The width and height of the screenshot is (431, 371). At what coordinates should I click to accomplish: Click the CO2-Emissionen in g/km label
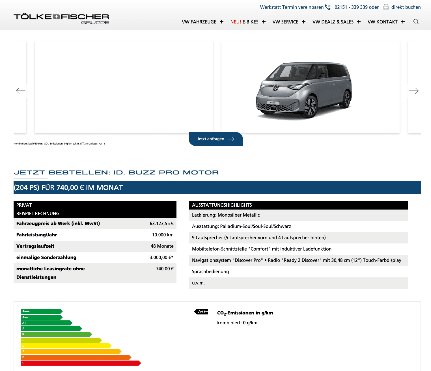tap(245, 313)
